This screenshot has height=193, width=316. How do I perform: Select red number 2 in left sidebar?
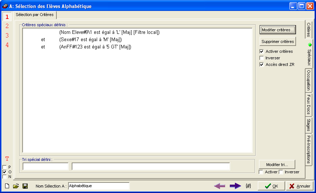pyautogui.click(x=7, y=26)
